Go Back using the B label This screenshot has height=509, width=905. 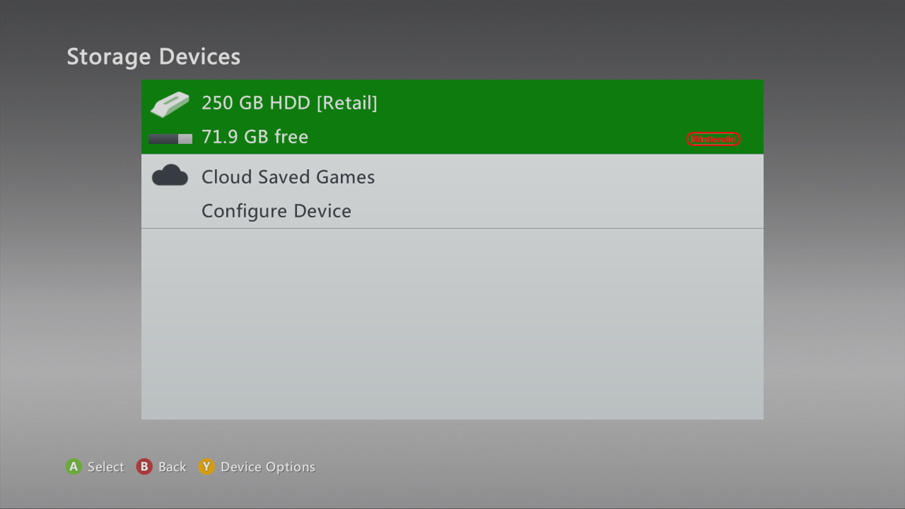172,467
